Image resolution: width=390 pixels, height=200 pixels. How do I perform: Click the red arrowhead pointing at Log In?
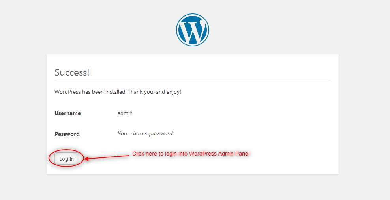pyautogui.click(x=86, y=159)
